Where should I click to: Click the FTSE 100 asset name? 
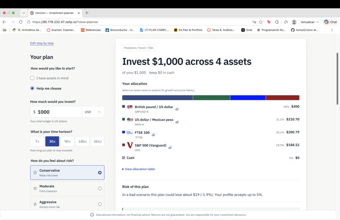[142, 133]
